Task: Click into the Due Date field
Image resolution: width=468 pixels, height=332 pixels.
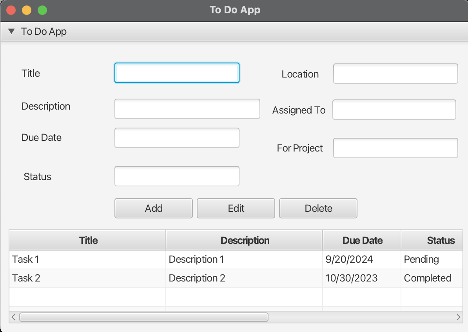Action: coord(177,138)
